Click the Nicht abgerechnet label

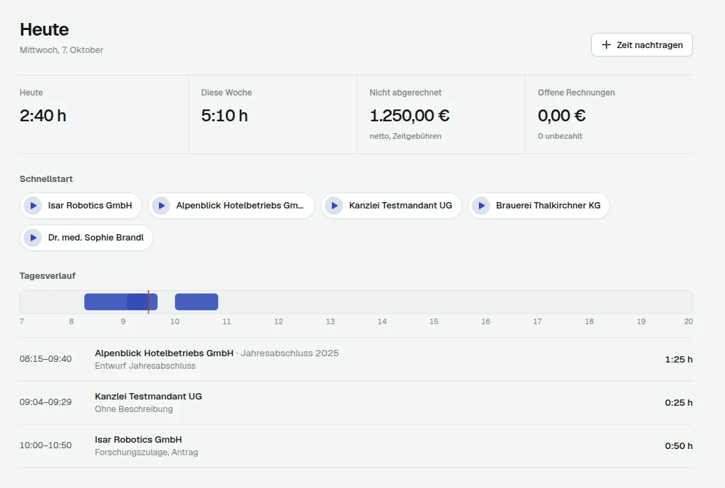click(406, 93)
